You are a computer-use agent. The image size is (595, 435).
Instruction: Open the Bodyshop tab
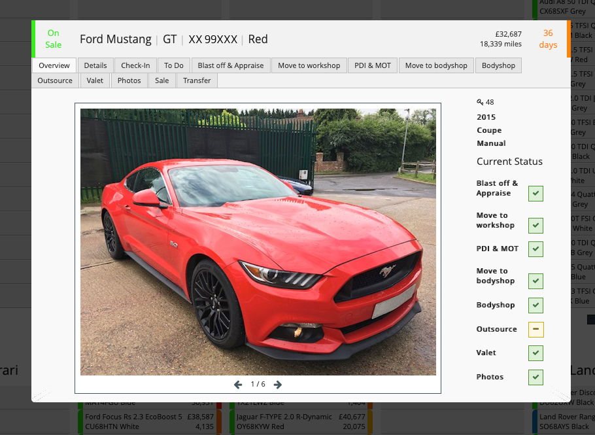[498, 65]
